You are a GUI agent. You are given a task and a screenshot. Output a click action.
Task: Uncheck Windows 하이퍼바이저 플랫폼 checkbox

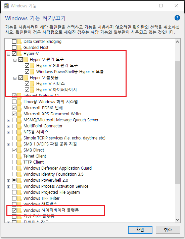point(14,210)
